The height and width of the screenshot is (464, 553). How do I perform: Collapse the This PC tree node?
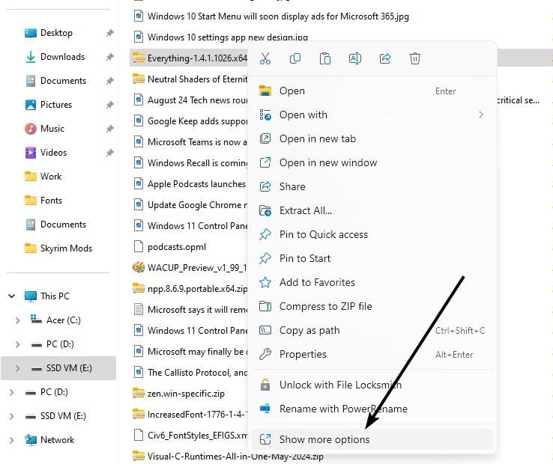click(12, 296)
